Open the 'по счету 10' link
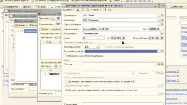The width and height of the screenshot is (187, 105). coord(172,80)
